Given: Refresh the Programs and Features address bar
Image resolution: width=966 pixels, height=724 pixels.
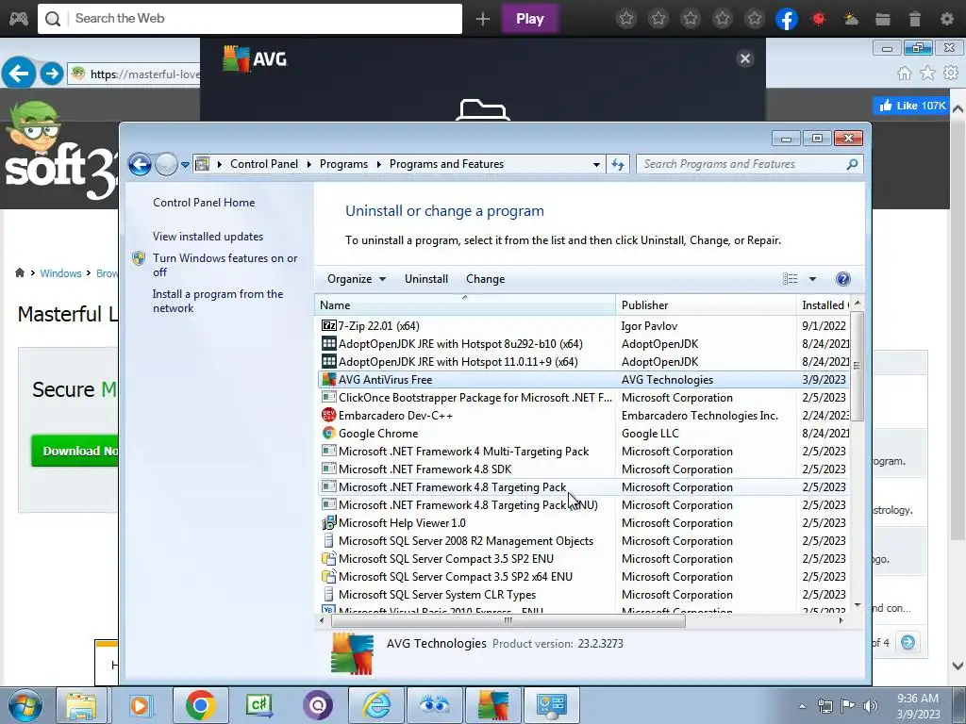Looking at the screenshot, I should [x=617, y=164].
